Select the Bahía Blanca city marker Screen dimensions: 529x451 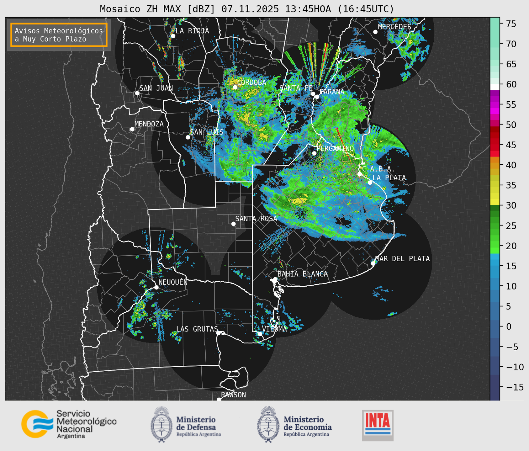coord(275,279)
